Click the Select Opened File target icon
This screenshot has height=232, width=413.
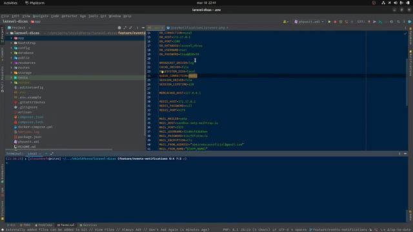point(119,28)
